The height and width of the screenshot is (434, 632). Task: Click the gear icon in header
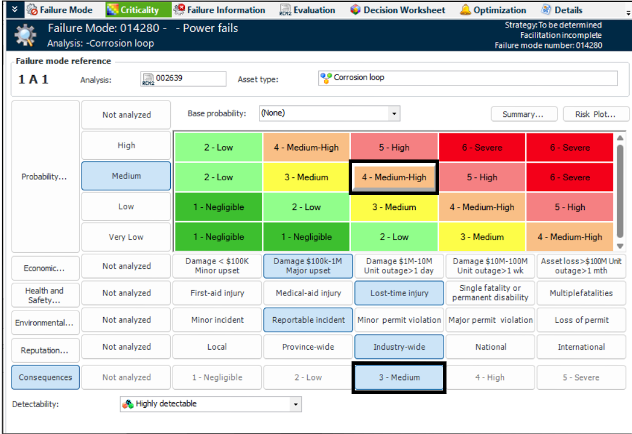pos(25,35)
